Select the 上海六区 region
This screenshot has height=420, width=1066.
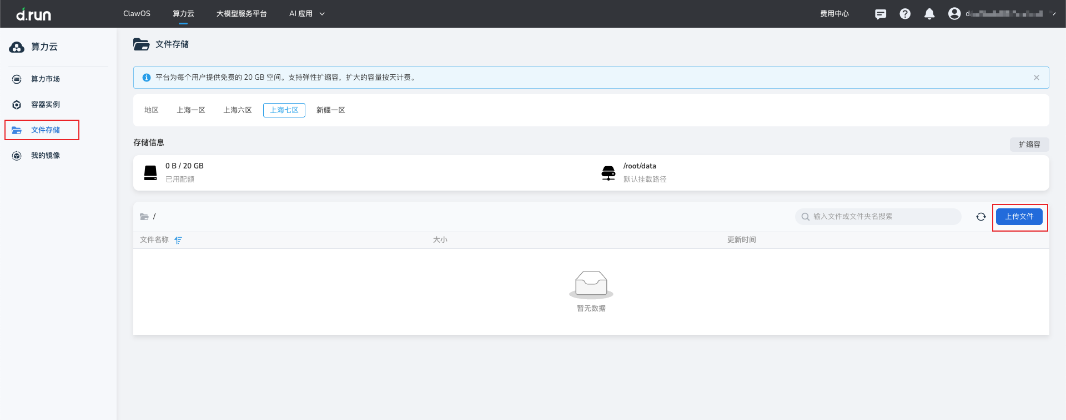tap(238, 110)
